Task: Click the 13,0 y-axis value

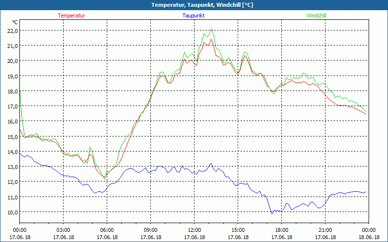Action: (13, 166)
